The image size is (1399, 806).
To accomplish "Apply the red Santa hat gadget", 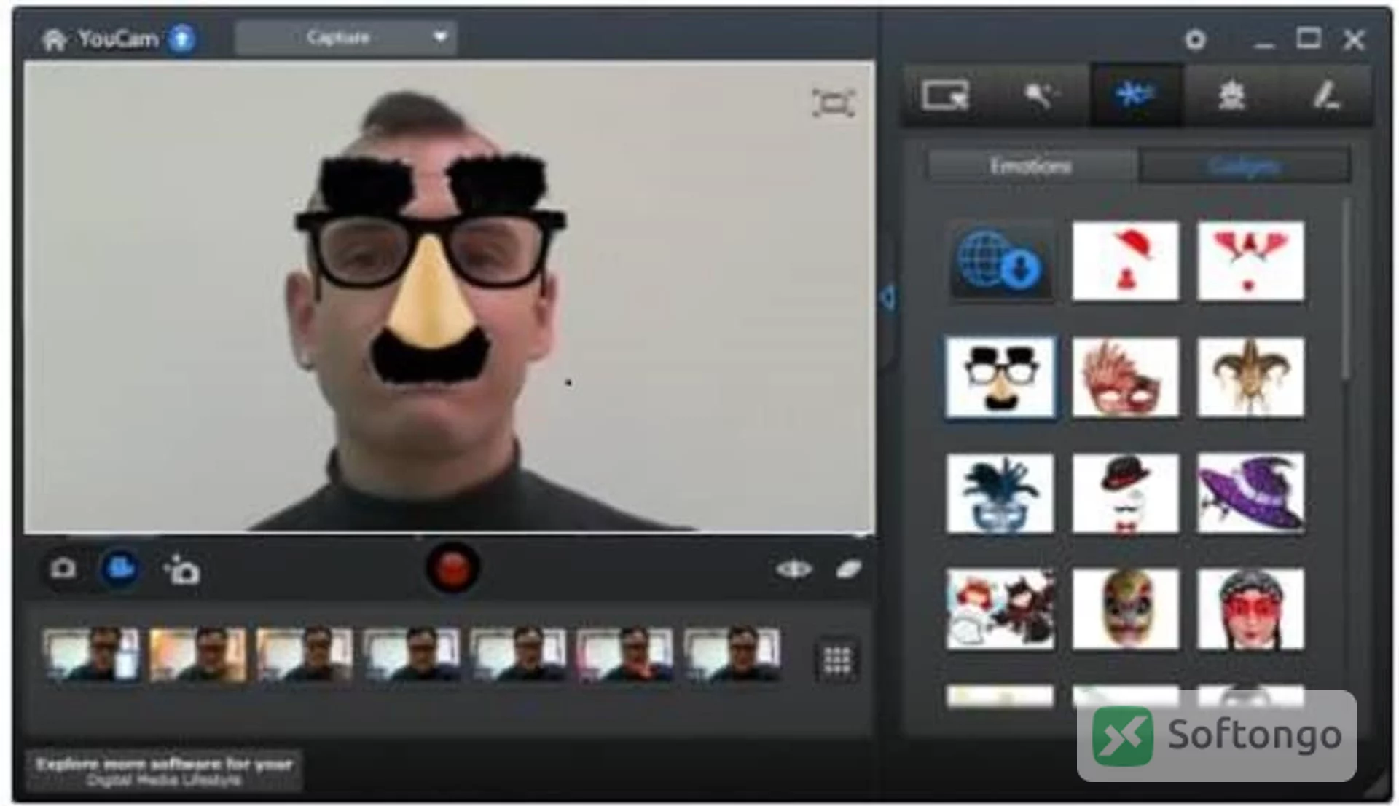I will pos(1125,261).
